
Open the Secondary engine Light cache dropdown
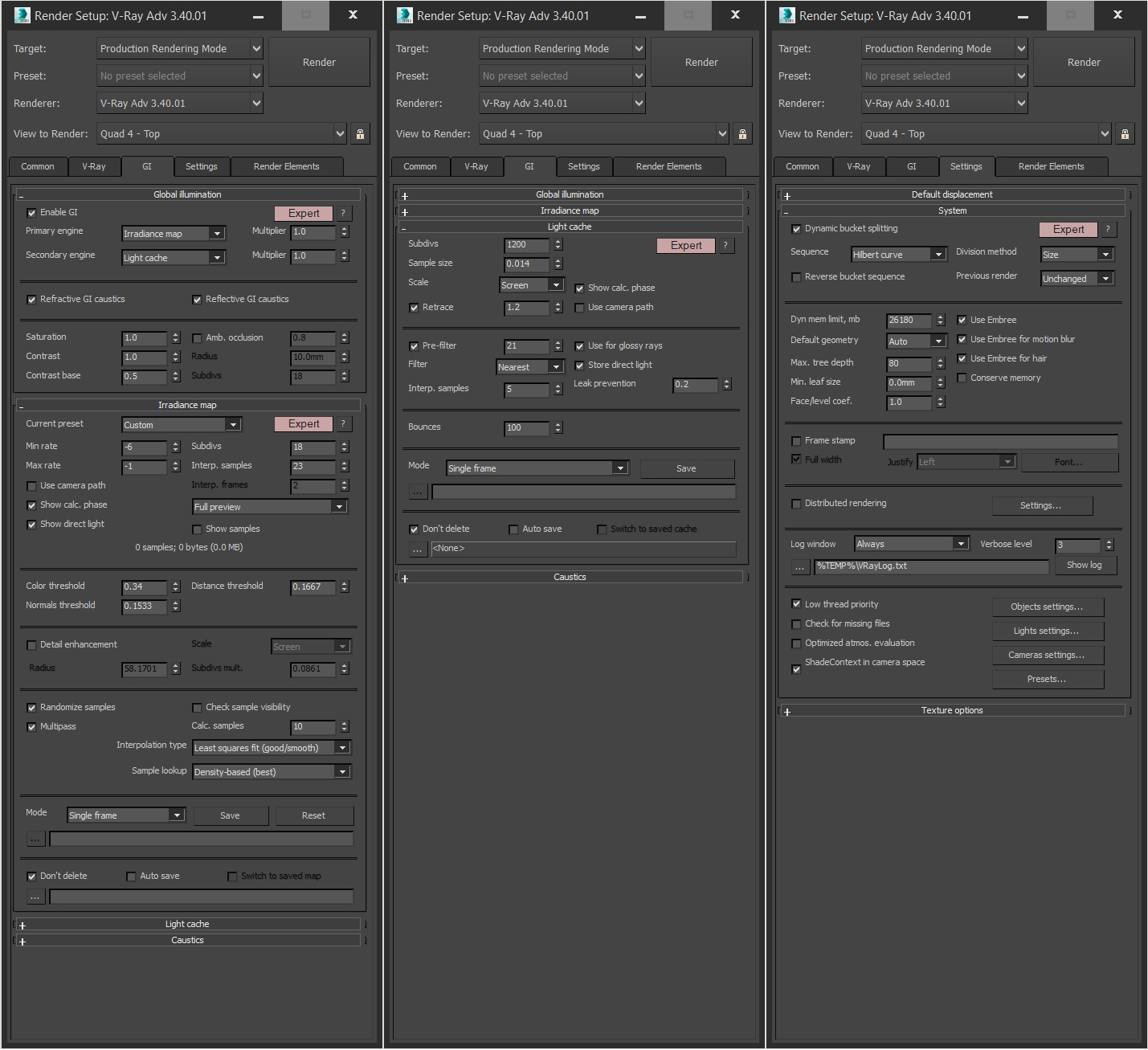[173, 257]
